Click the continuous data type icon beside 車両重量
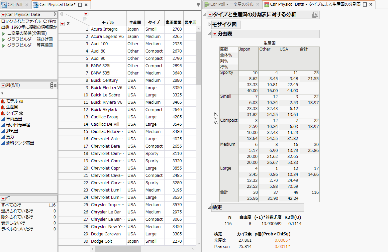 click(x=3, y=119)
